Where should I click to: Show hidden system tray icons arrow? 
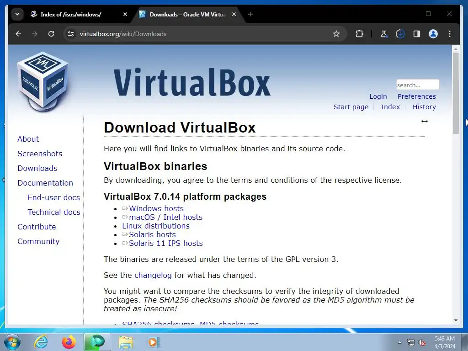pos(399,343)
